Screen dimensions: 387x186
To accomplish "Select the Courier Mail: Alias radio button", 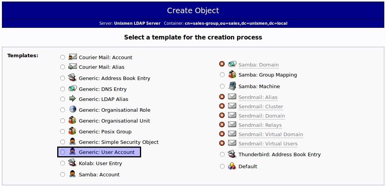I will 63,67.
